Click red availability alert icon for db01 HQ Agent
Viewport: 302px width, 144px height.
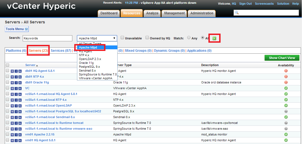click(x=286, y=71)
